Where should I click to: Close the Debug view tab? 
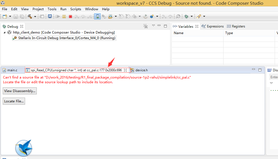22,26
